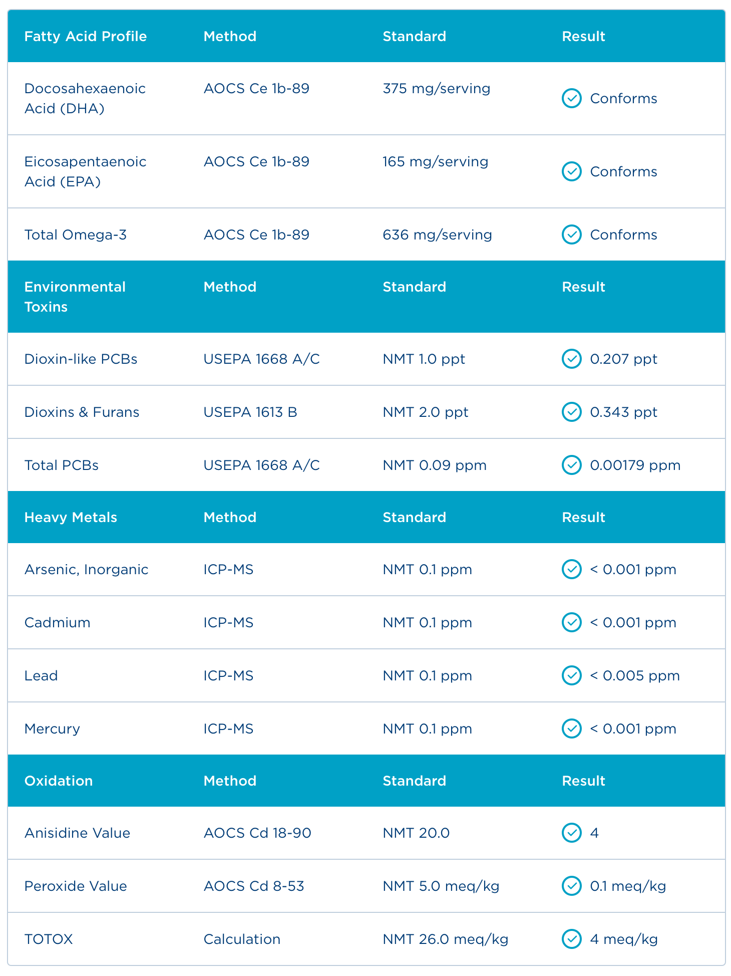Click the Cadmium result checkmark icon
This screenshot has width=731, height=976.
tap(571, 622)
